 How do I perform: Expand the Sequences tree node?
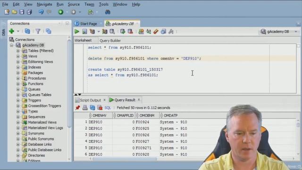pyautogui.click(x=18, y=117)
